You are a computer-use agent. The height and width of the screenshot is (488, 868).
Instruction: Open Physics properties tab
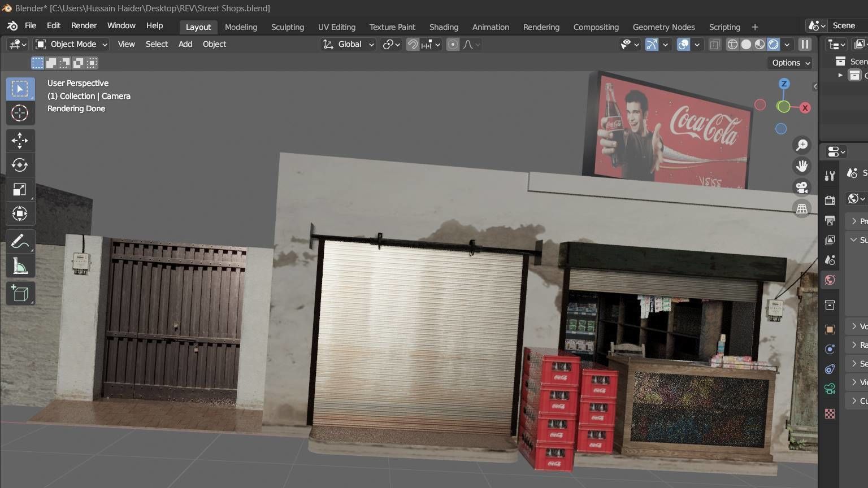point(830,349)
